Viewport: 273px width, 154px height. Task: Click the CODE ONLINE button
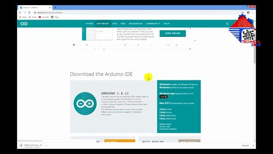(173, 33)
